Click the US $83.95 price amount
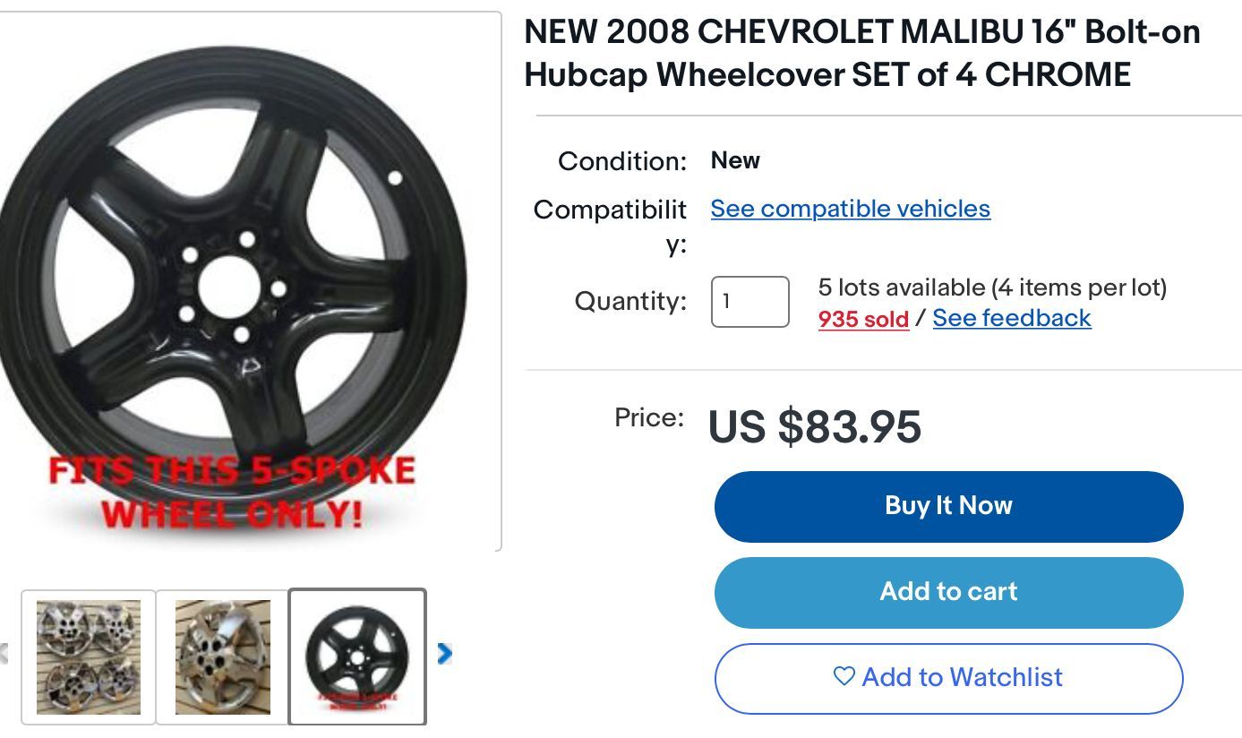1242x738 pixels. pyautogui.click(x=814, y=425)
